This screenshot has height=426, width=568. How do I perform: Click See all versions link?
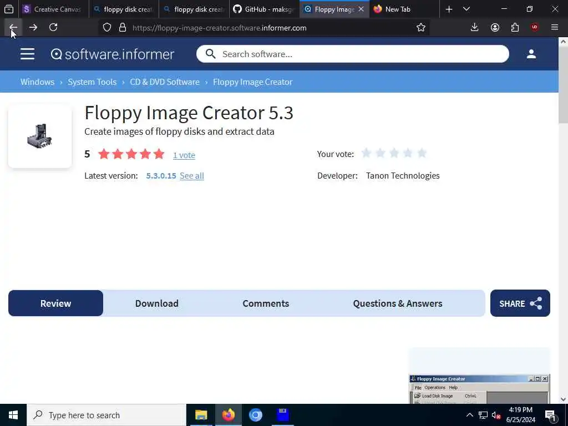(x=192, y=176)
